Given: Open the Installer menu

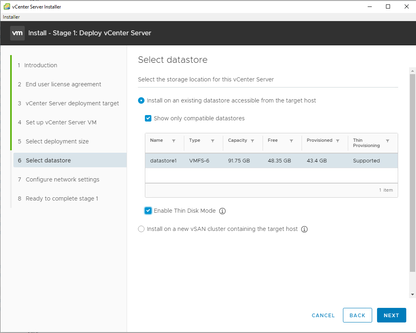Looking at the screenshot, I should pos(11,17).
